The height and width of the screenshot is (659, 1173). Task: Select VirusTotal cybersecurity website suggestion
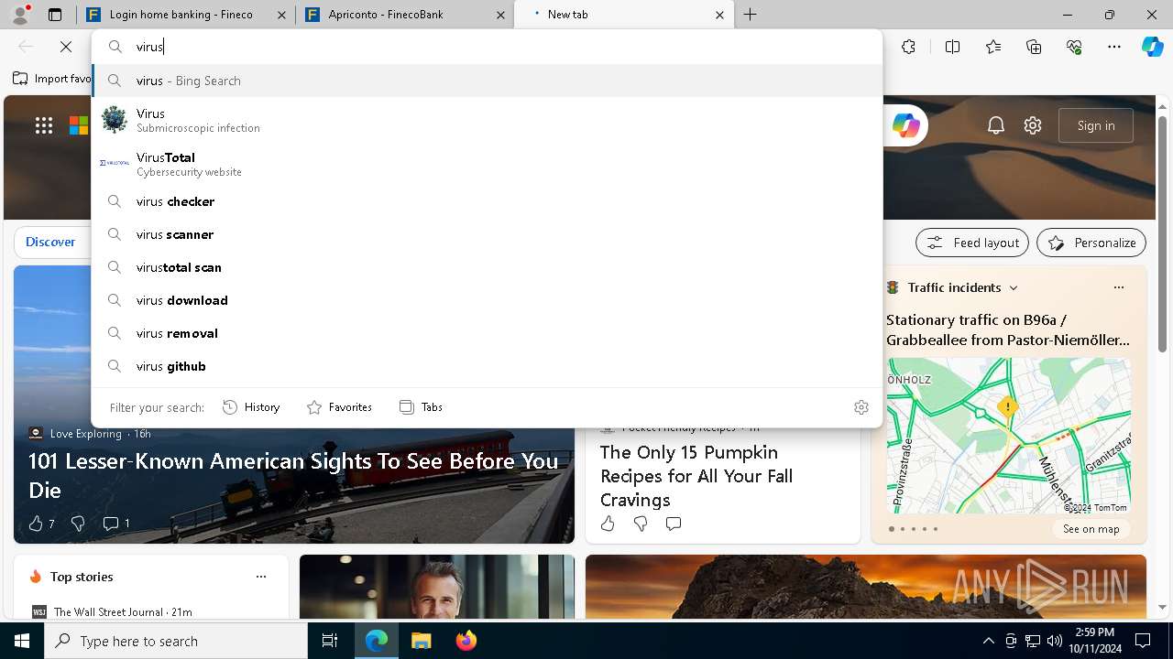coord(487,164)
